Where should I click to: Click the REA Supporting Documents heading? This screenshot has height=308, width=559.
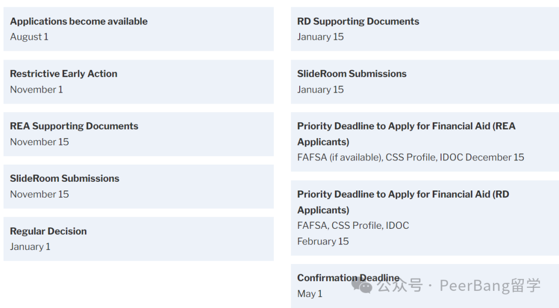pos(74,126)
